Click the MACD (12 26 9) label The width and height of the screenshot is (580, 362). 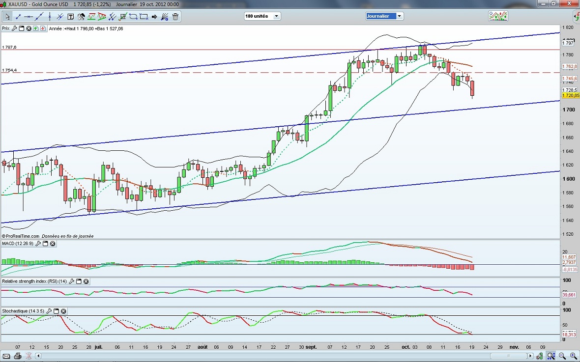click(17, 244)
